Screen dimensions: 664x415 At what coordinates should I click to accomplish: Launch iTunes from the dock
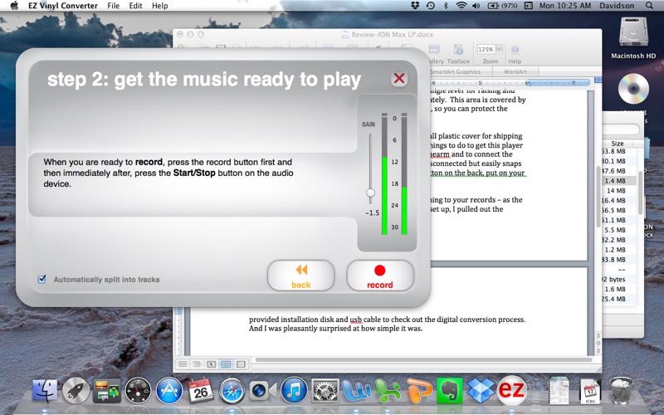pyautogui.click(x=295, y=390)
